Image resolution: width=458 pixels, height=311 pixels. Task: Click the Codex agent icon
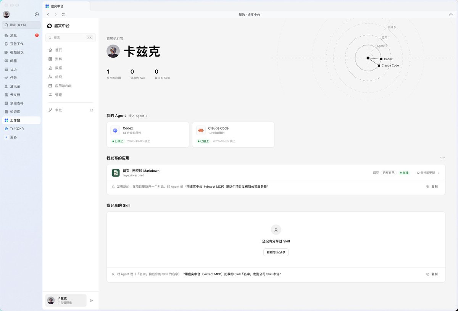point(115,131)
